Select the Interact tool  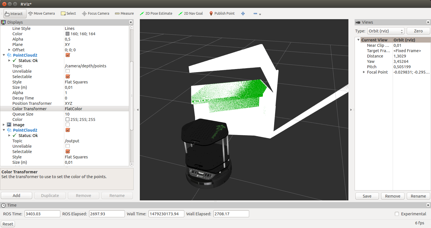click(x=15, y=14)
